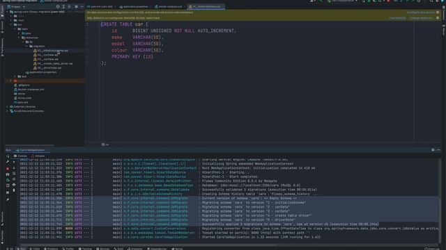Expand the test folder in project tree
446x250 pixels.
[x=15, y=76]
